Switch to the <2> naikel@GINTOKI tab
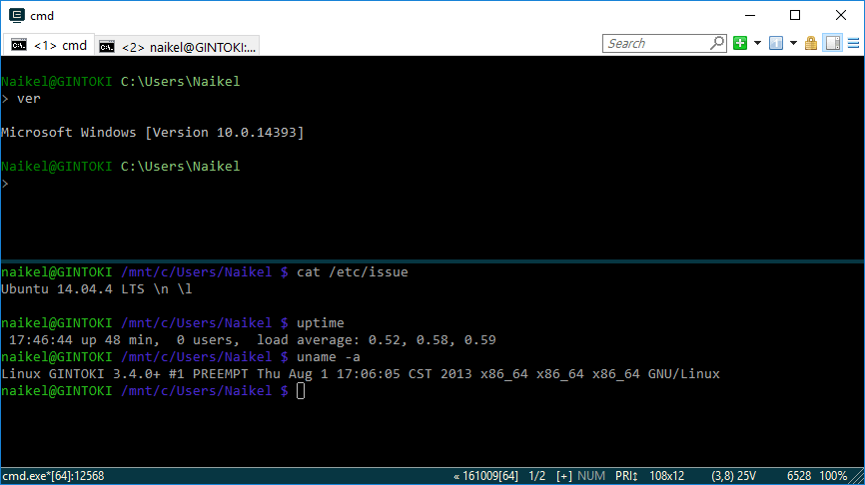 (x=178, y=47)
